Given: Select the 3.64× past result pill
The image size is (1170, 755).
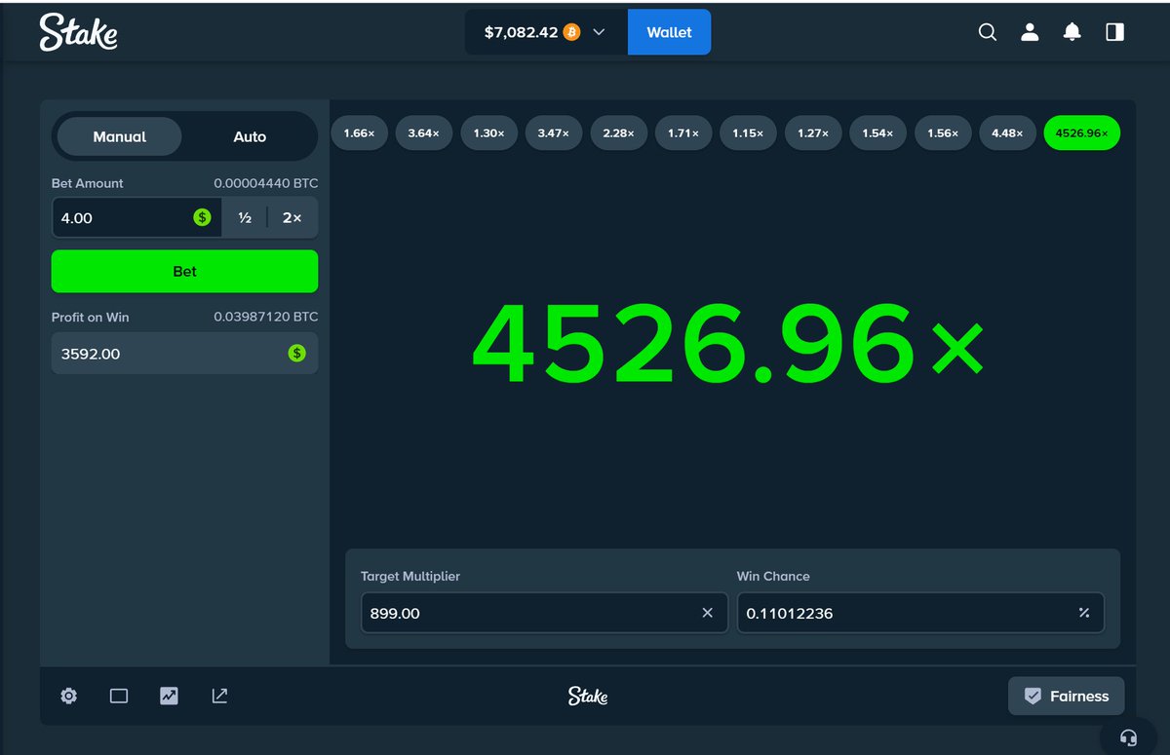Looking at the screenshot, I should click(x=424, y=132).
